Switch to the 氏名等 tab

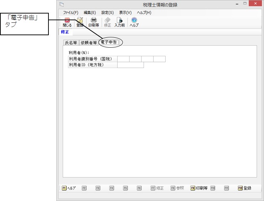point(71,42)
